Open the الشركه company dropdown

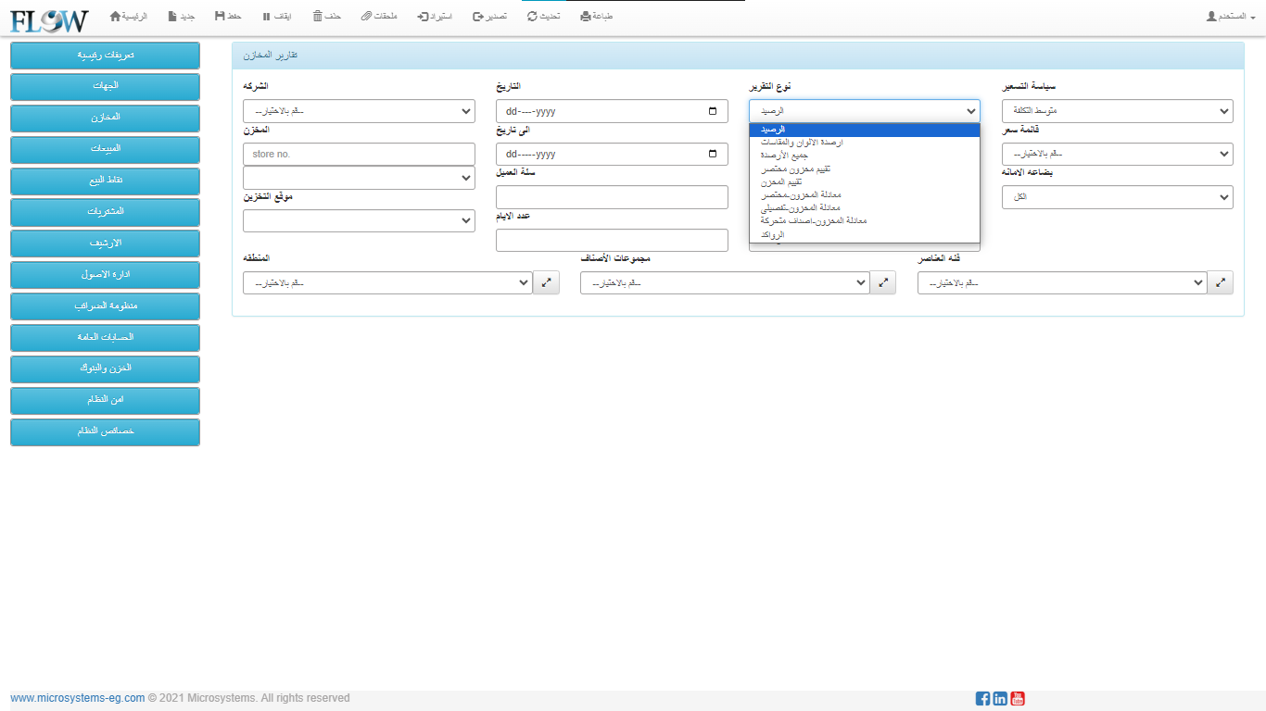(x=359, y=112)
